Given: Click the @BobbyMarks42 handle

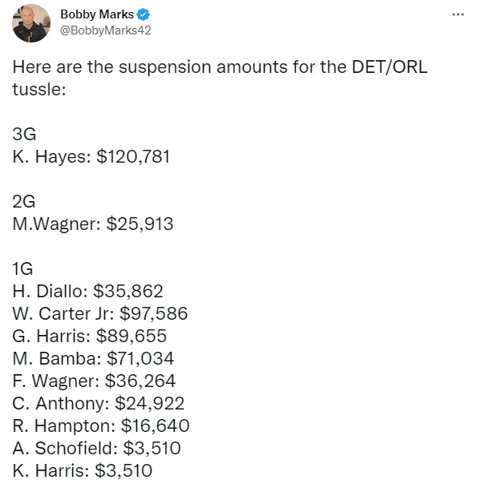Looking at the screenshot, I should pyautogui.click(x=106, y=30).
